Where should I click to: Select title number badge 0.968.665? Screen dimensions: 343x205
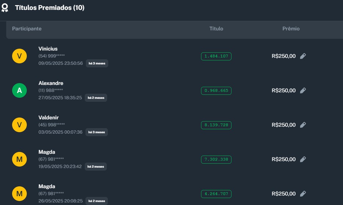216,90
